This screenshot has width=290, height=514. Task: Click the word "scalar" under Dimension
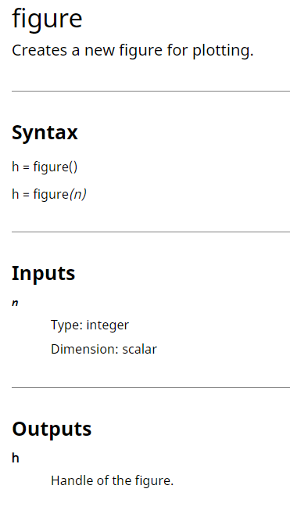[x=140, y=349]
